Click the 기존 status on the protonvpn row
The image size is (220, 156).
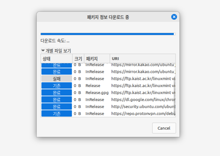57,113
